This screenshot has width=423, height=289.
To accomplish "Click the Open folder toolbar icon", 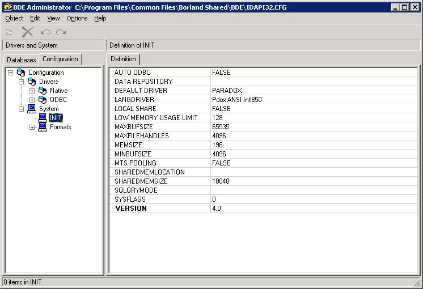I will point(10,32).
